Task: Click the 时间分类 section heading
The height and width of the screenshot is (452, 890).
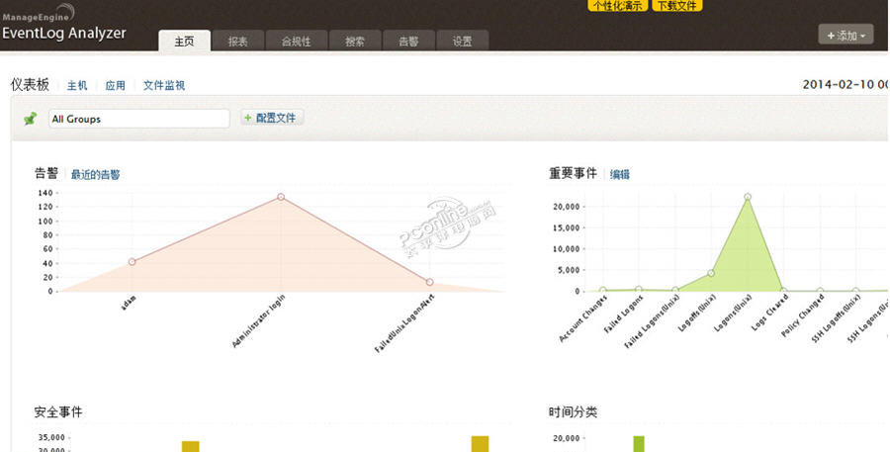Action: click(x=573, y=412)
